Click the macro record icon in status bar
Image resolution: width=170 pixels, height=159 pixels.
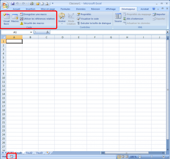pyautogui.click(x=11, y=157)
